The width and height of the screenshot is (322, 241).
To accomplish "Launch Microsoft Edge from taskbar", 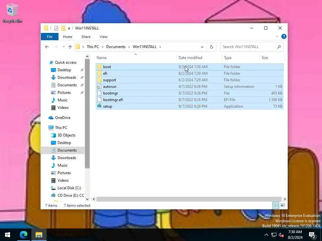I will point(24,235).
